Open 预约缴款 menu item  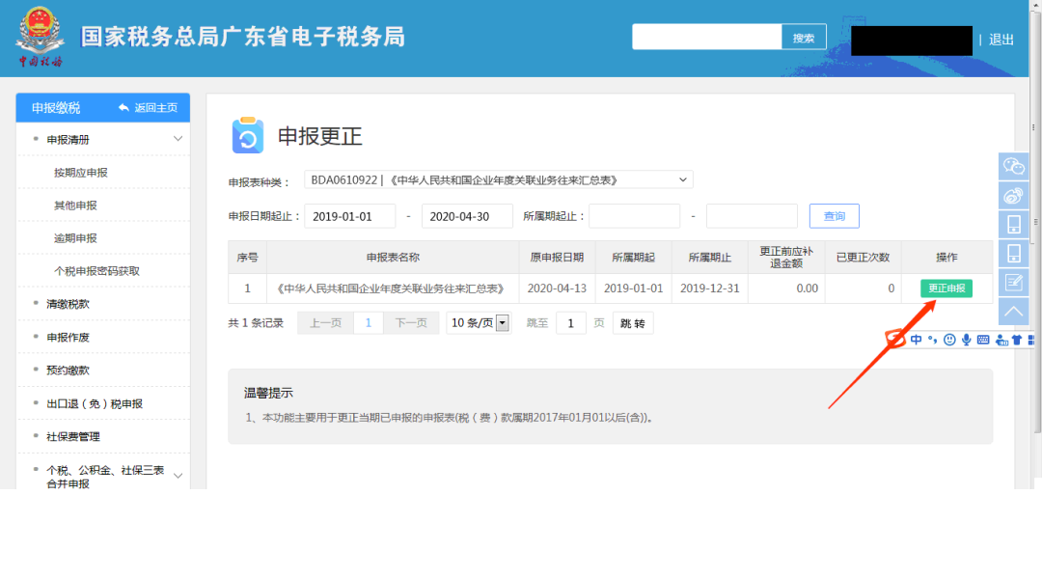[x=68, y=371]
